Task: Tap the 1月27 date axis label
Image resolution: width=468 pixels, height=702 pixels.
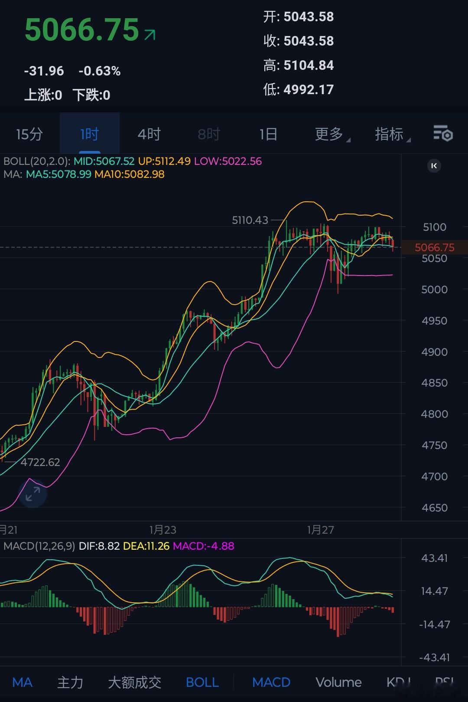Action: click(321, 530)
